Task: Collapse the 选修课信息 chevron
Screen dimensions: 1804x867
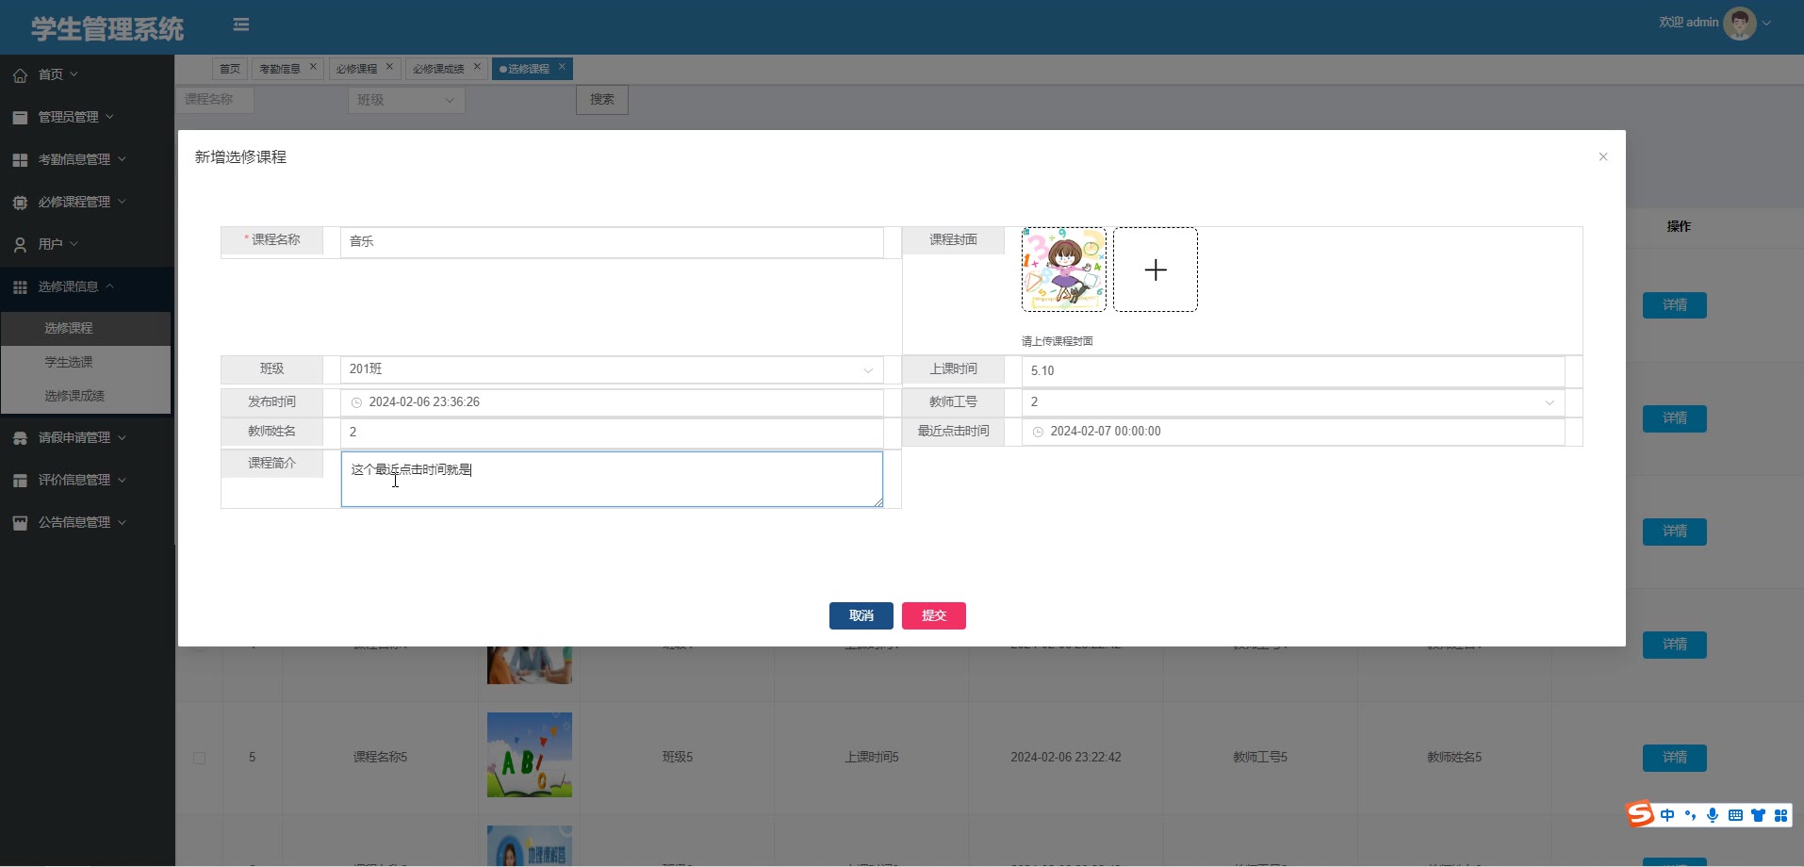Action: (x=109, y=286)
